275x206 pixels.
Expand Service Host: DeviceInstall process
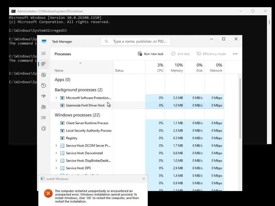coord(56,153)
